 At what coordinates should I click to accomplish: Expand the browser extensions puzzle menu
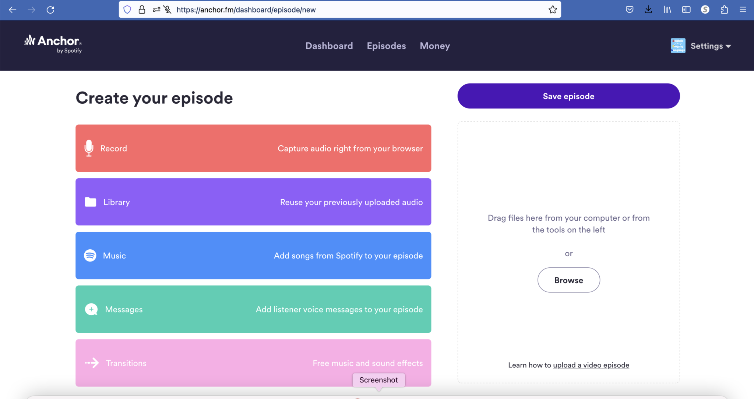tap(724, 10)
